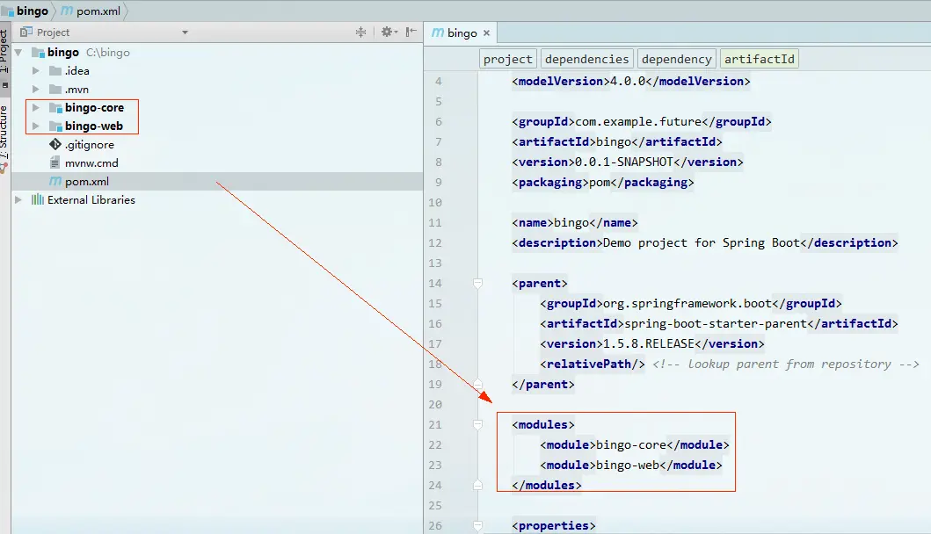Click the External Libraries bars icon
931x534 pixels.
[x=38, y=199]
